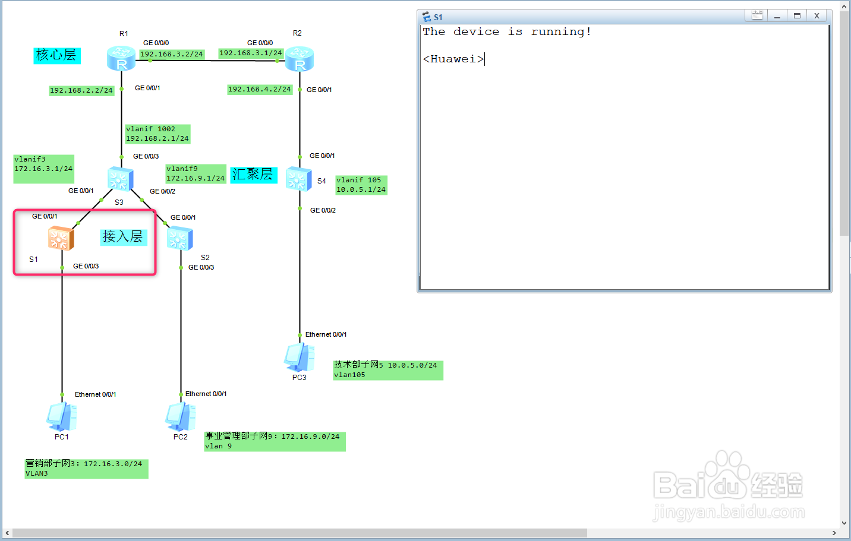Click the PC2 computer icon

click(x=181, y=416)
